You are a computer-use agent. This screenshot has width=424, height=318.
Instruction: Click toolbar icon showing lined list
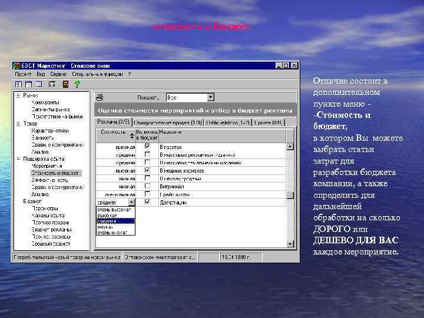pyautogui.click(x=39, y=84)
